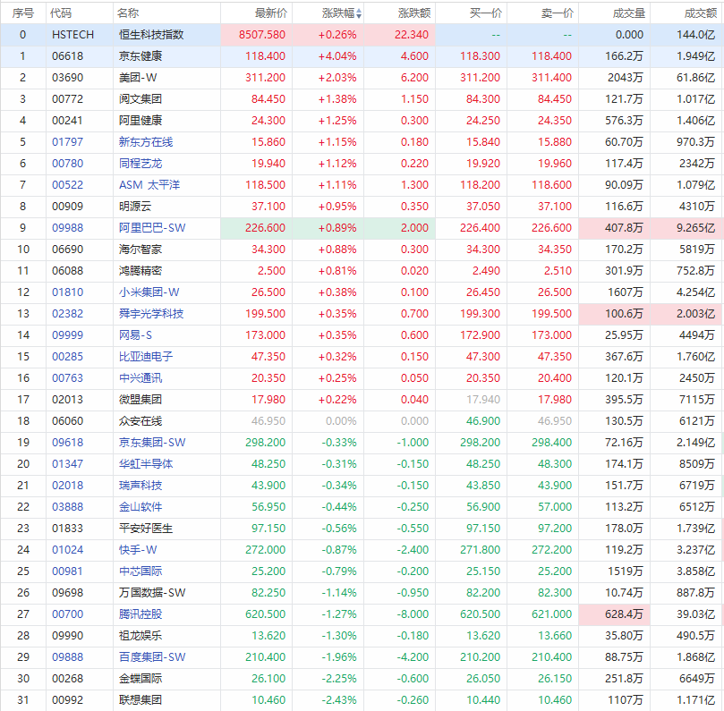
Task: Open stock 微盟集团
Action: pos(141,400)
